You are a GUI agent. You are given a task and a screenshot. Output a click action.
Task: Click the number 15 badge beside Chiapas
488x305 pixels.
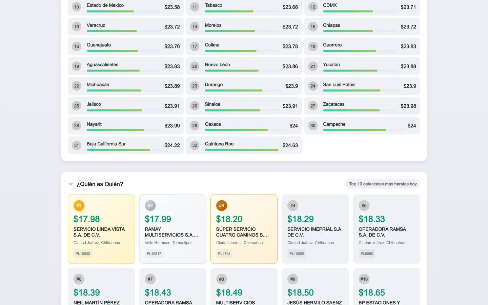(313, 27)
